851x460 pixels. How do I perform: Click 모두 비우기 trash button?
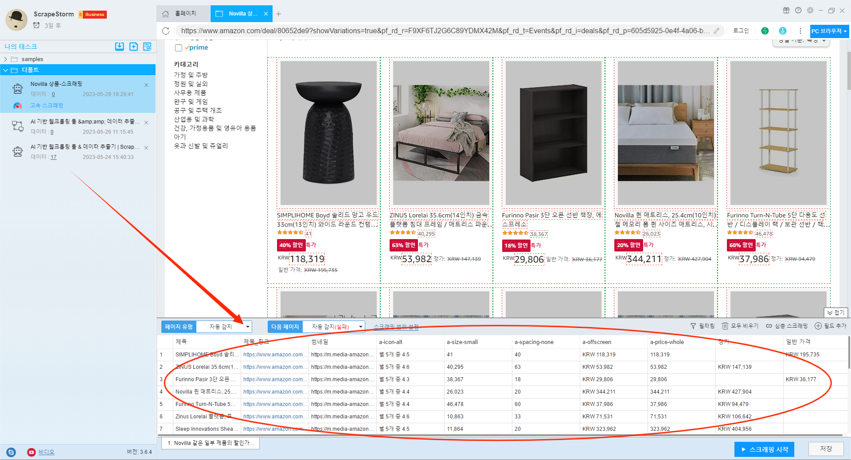coord(740,326)
